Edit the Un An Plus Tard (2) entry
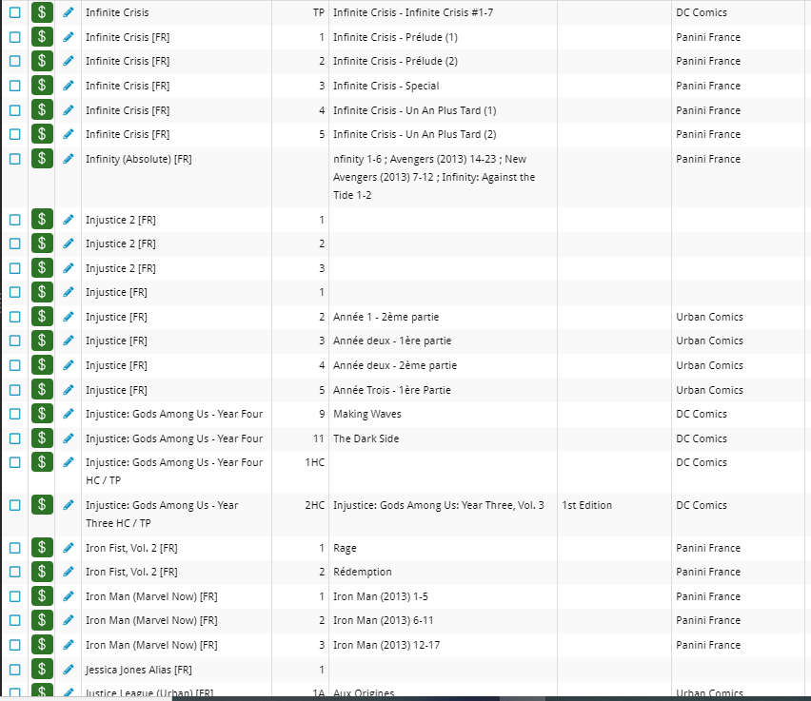Screen dimensions: 811x701 coord(69,134)
